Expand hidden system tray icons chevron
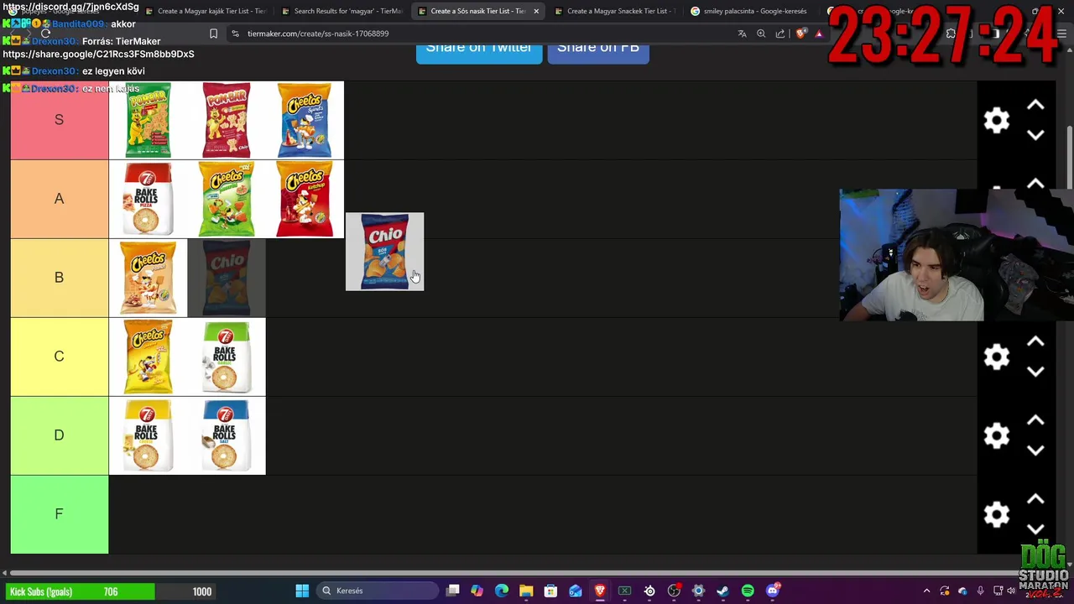 click(926, 591)
